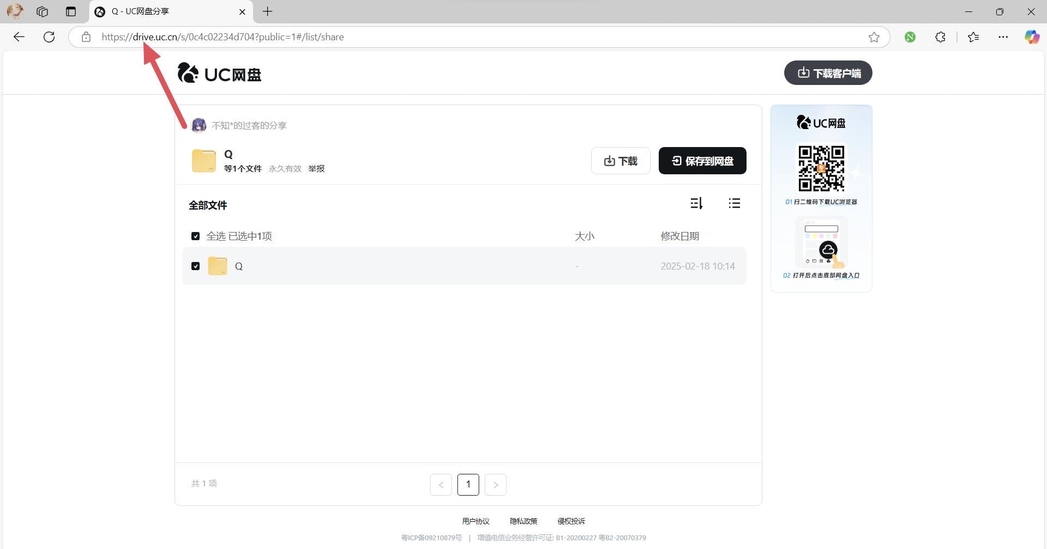This screenshot has height=549, width=1047.
Task: Toggle the 全选 select-all checkbox
Action: 195,236
